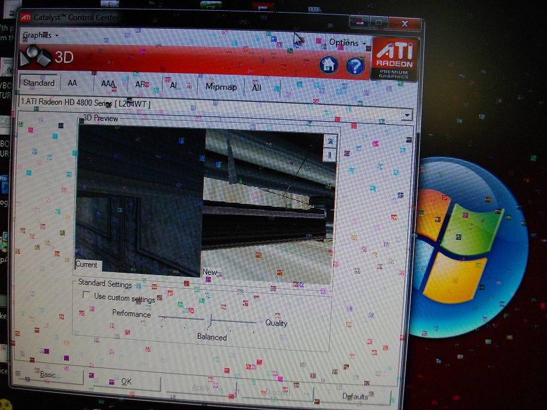Open the Graphics dropdown menu
The image size is (547, 410).
click(x=40, y=35)
